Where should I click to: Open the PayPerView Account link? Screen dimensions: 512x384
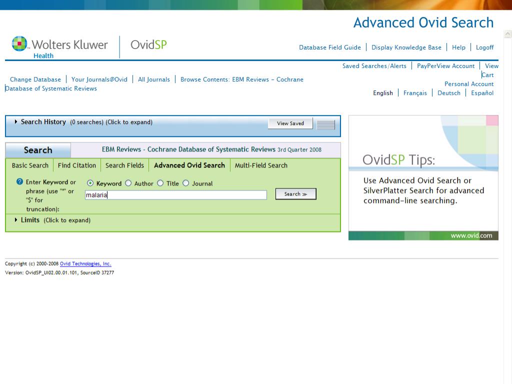click(445, 66)
